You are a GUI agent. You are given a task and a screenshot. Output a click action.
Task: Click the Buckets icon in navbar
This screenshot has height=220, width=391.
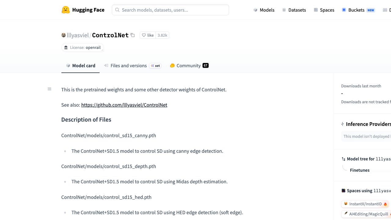click(344, 10)
